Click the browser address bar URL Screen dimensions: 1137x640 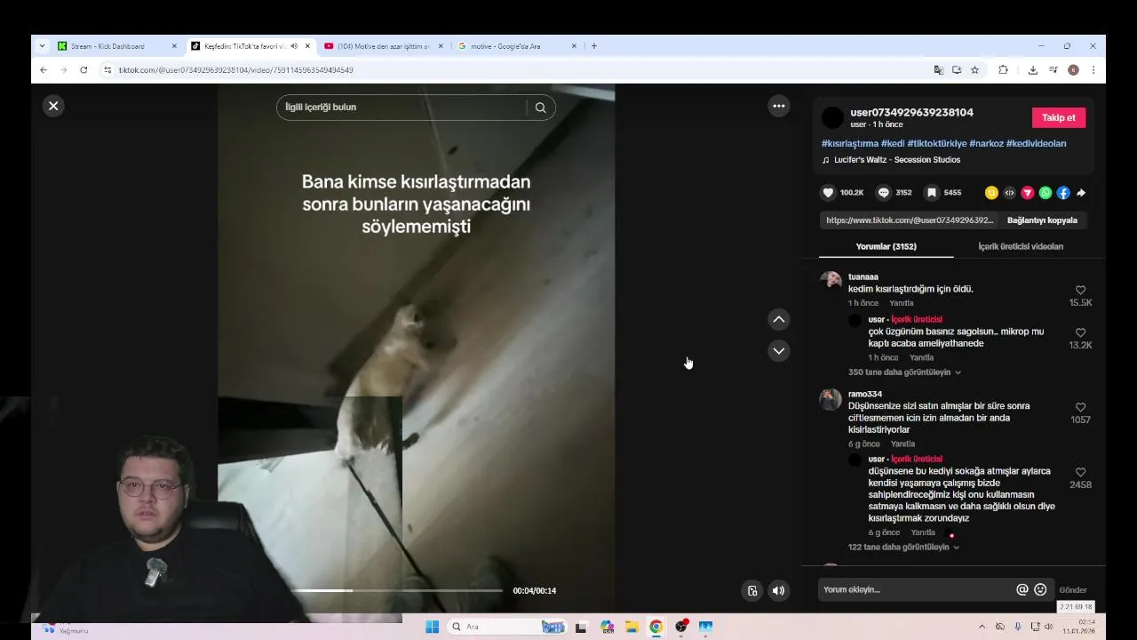coord(236,70)
